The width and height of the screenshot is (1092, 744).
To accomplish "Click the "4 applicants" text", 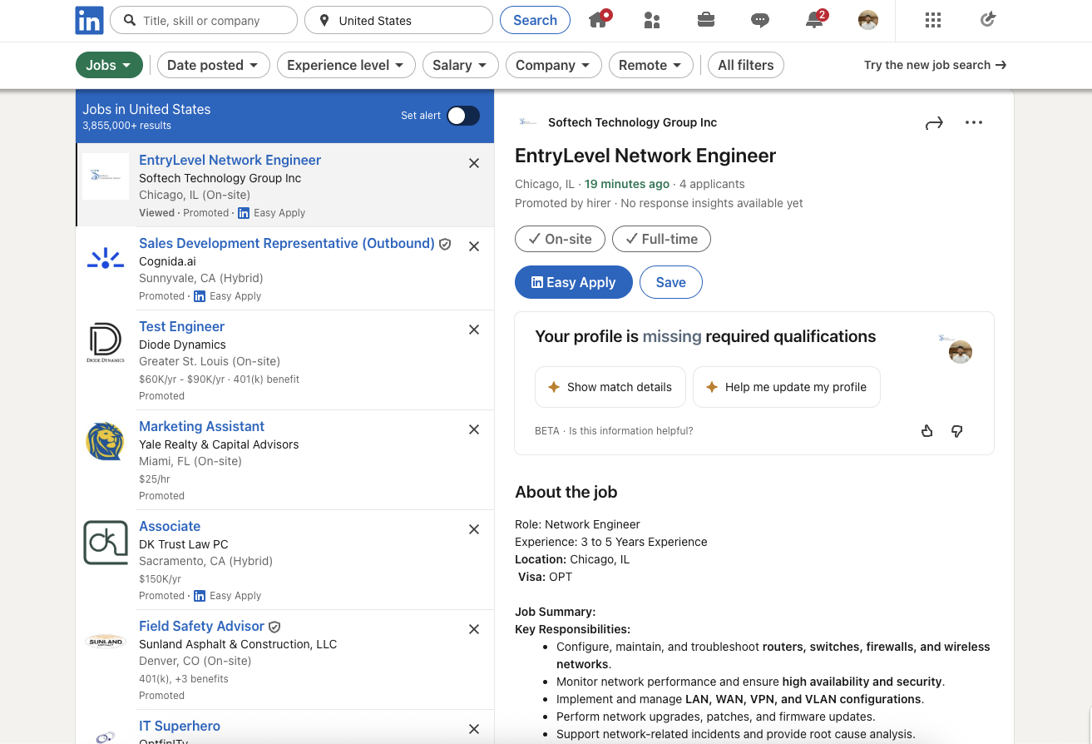I will click(712, 184).
